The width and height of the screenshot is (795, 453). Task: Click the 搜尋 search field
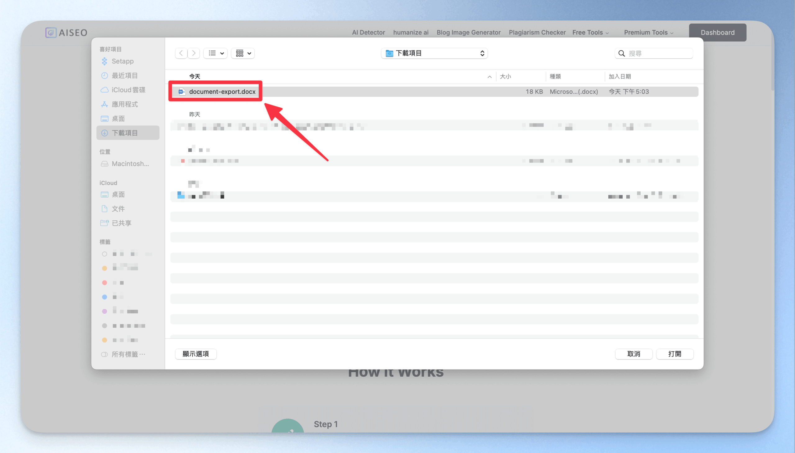[x=654, y=53]
